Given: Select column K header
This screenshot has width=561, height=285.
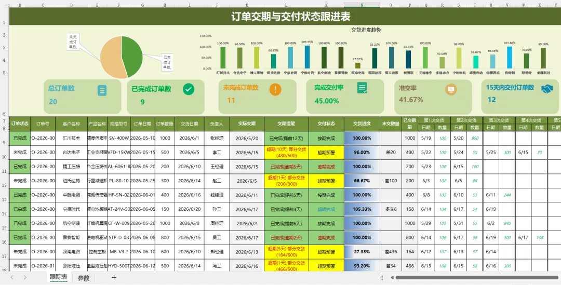Looking at the screenshot, I should 247,5.
